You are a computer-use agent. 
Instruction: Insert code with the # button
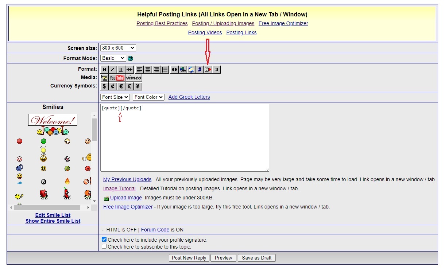[x=200, y=69]
